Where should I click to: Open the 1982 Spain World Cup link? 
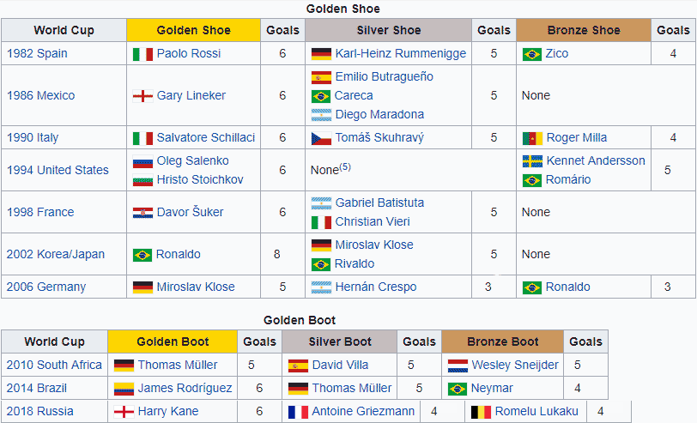point(37,53)
